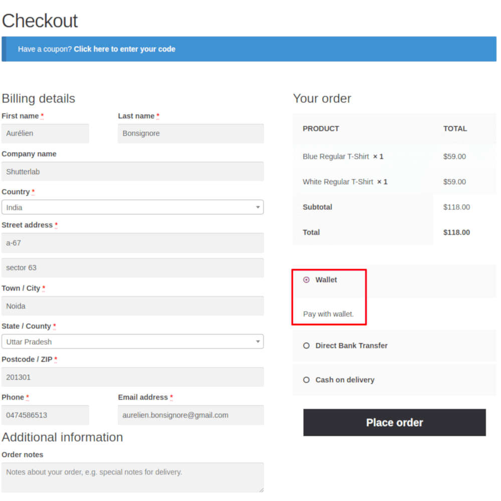501x501 pixels.
Task: Focus the Street address field
Action: pos(133,242)
